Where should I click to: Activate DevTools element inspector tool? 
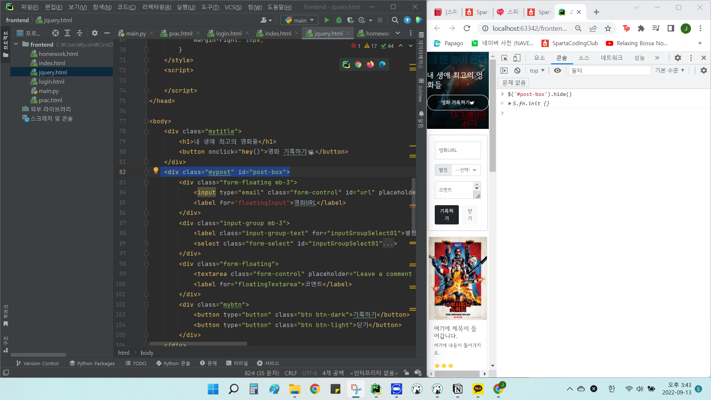(504, 58)
